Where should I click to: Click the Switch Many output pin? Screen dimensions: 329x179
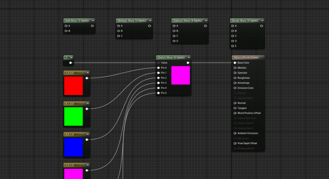tap(188, 63)
